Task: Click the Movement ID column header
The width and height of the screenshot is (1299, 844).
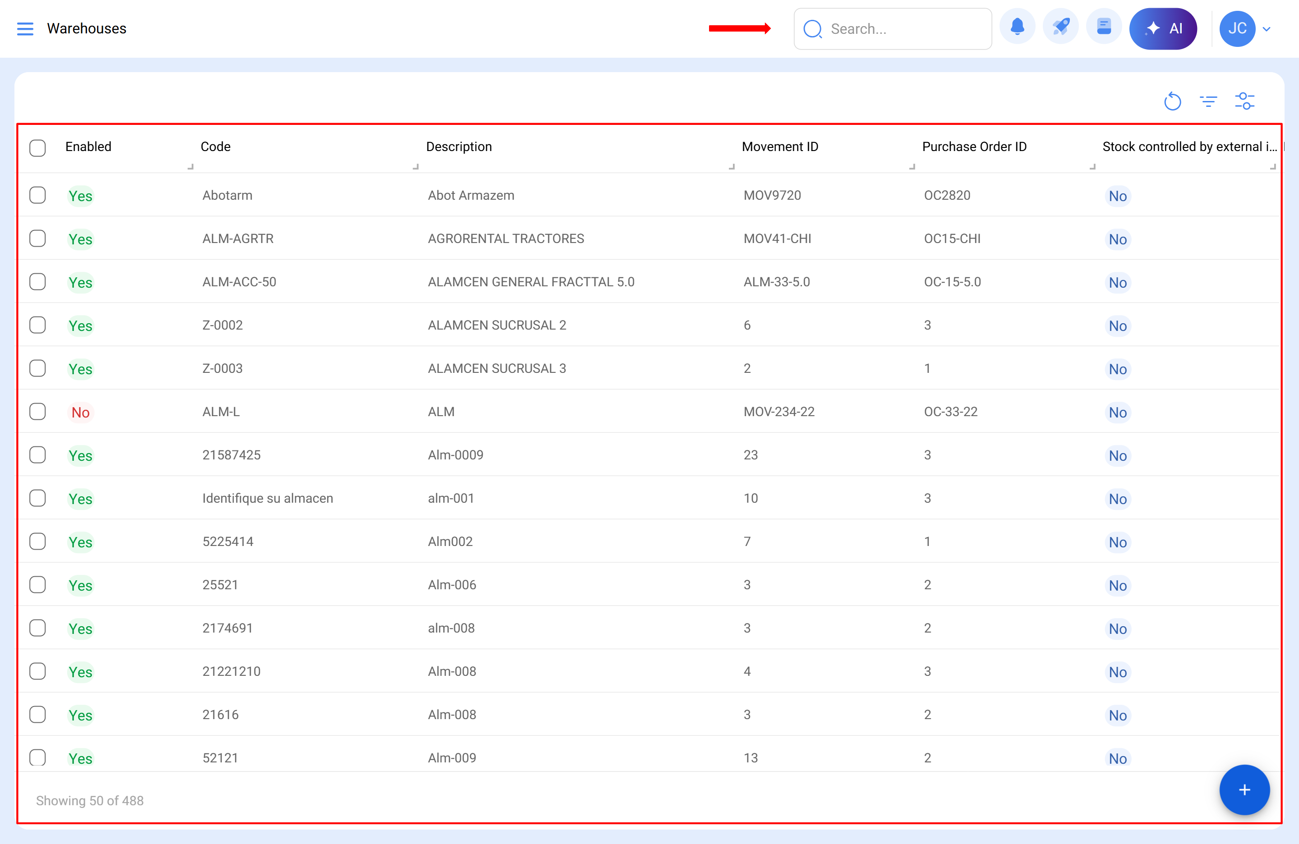Action: coord(779,147)
